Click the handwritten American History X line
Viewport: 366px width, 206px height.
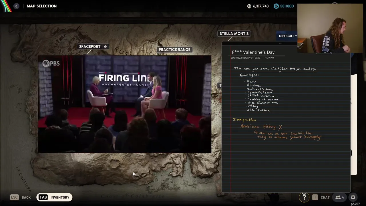tap(261, 127)
